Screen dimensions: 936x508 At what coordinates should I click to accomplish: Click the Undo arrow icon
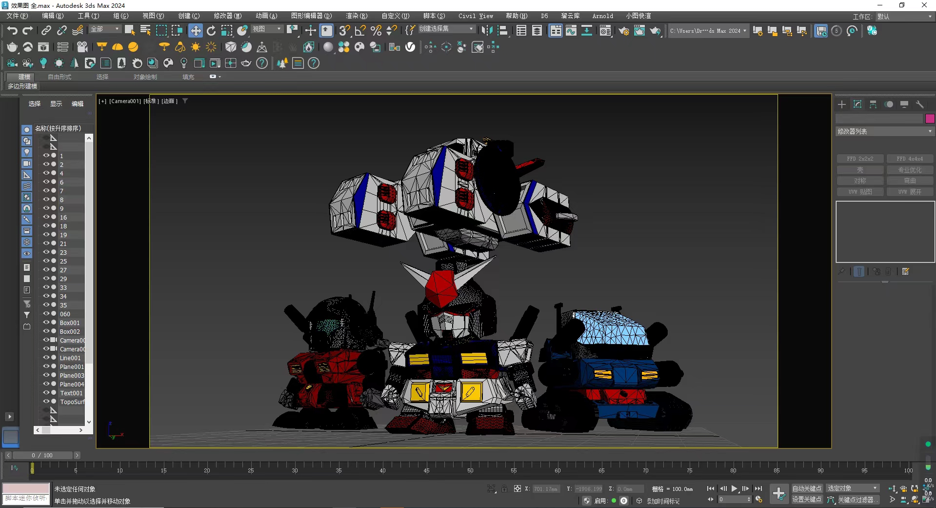[x=12, y=31]
